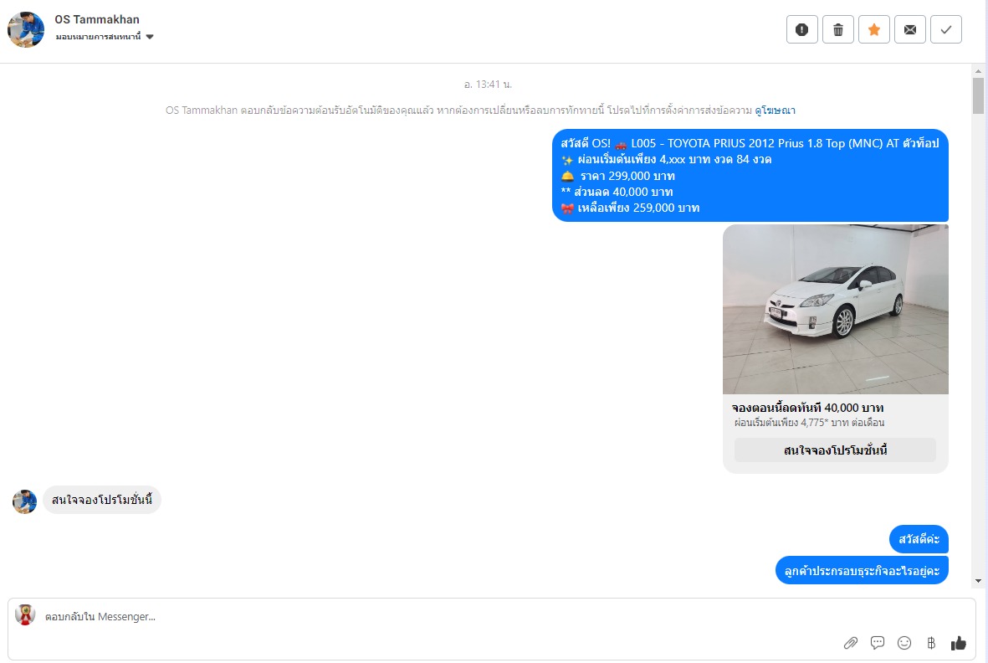Click the spam warning exclamation icon
The width and height of the screenshot is (988, 663).
click(802, 29)
